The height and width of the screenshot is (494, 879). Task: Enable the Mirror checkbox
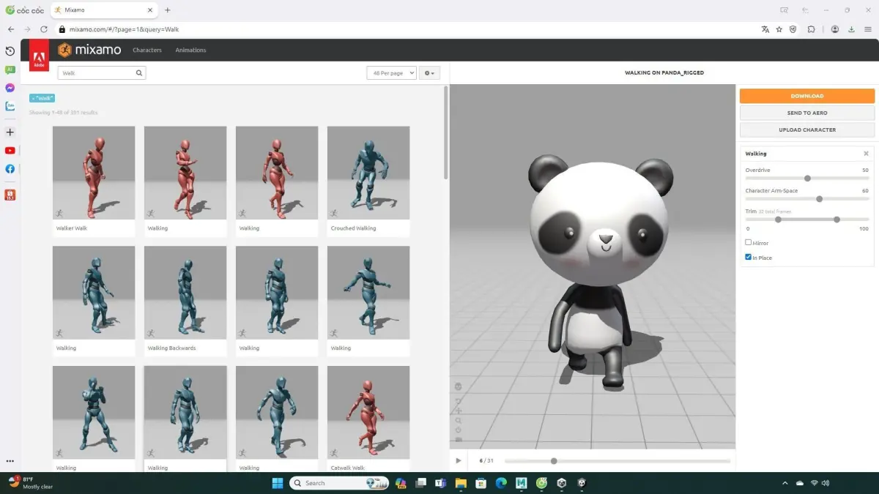click(x=748, y=242)
